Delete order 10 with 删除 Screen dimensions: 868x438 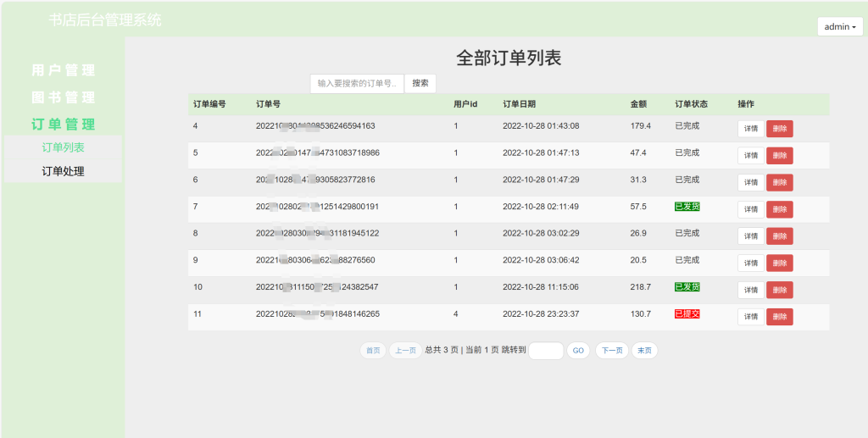click(780, 290)
